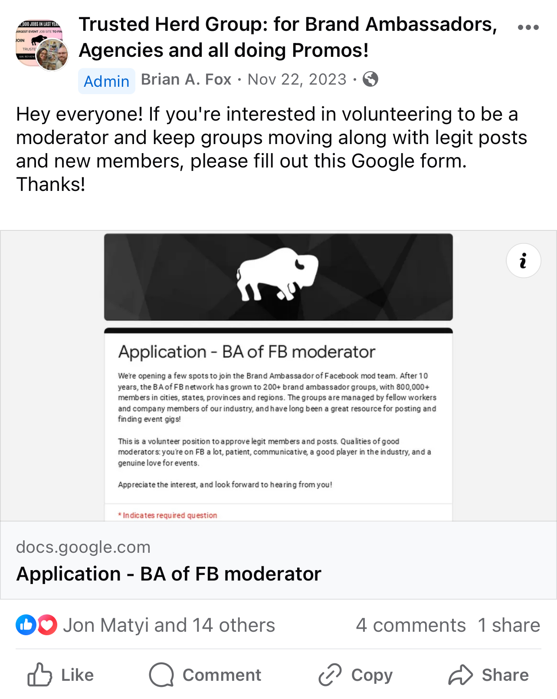Open the Trusted Herd Group title

click(x=288, y=37)
